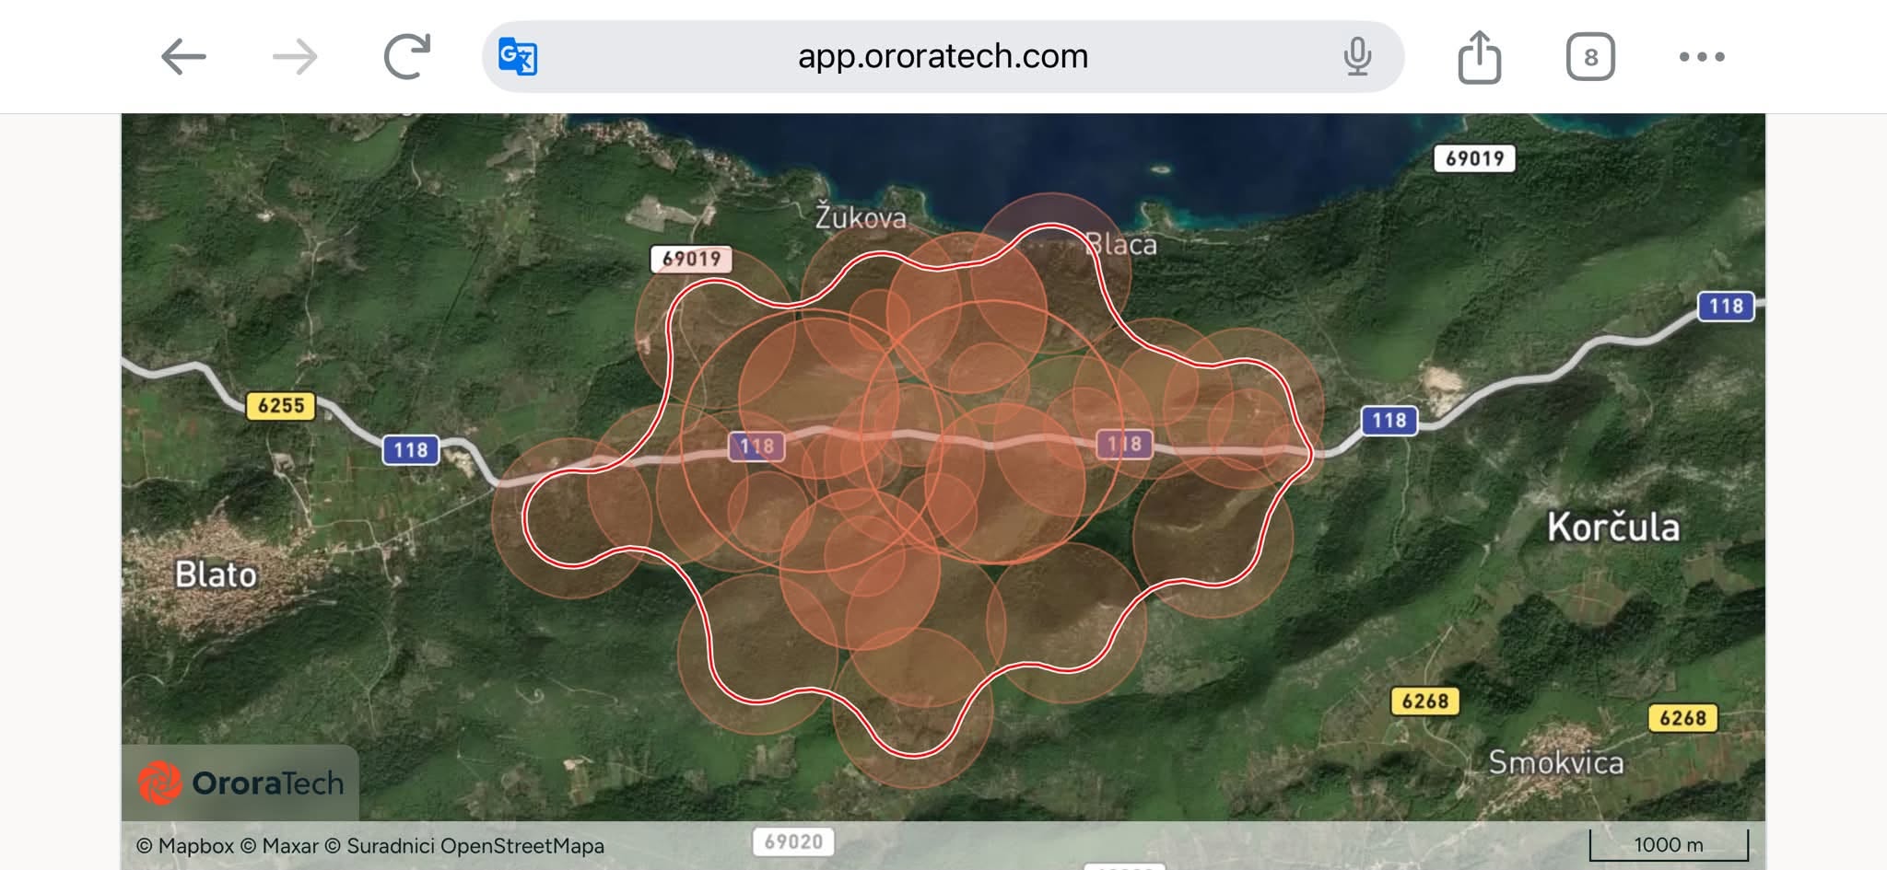This screenshot has height=870, width=1887.
Task: Open the tab switcher showing 8 tabs
Action: [1590, 57]
